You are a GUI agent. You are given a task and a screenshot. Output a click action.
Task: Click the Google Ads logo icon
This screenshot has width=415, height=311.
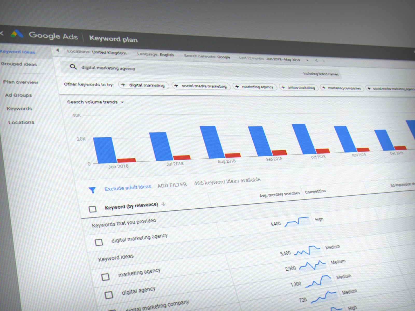tap(17, 34)
